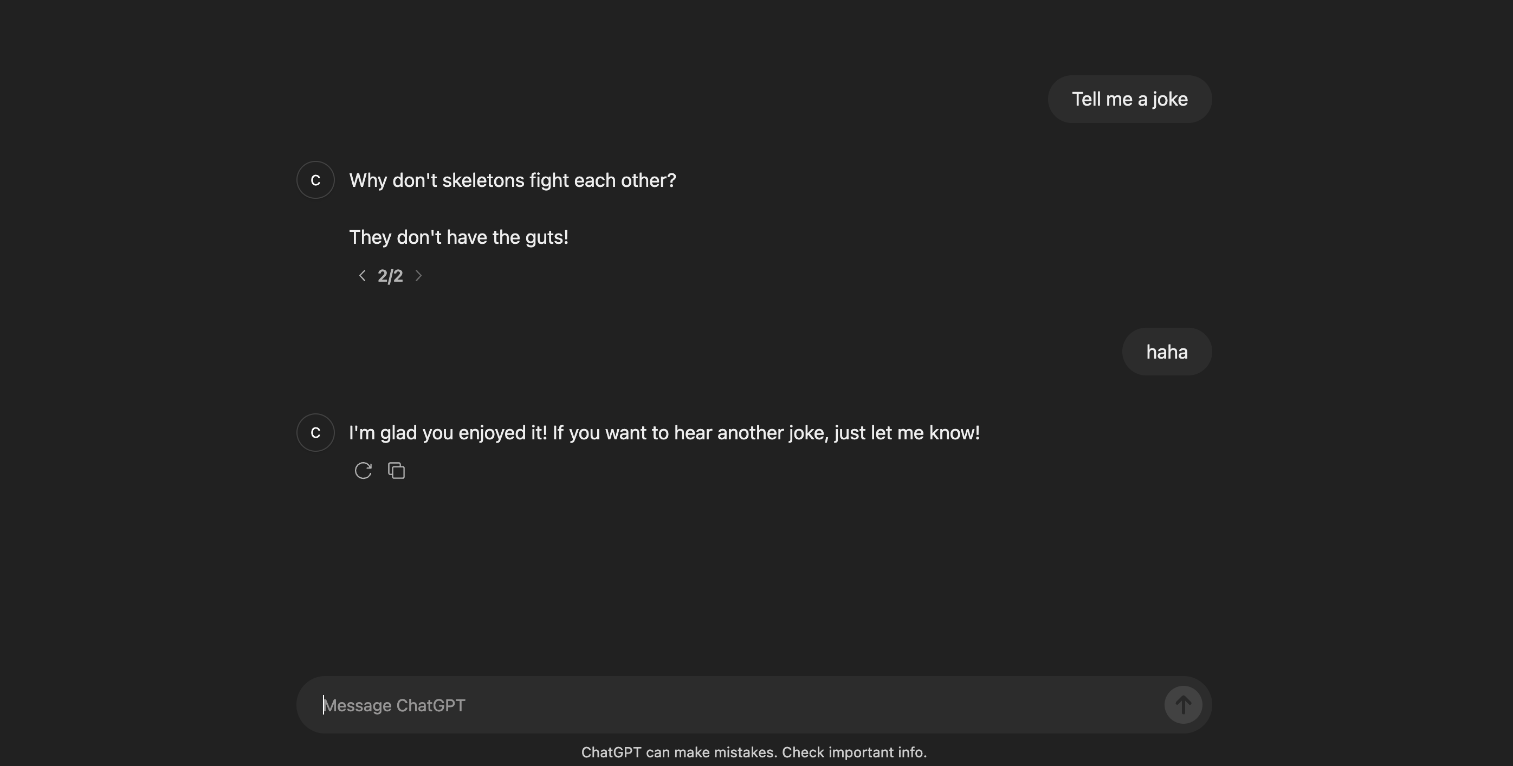
Task: Select the "haha" message bubble
Action: click(x=1167, y=352)
